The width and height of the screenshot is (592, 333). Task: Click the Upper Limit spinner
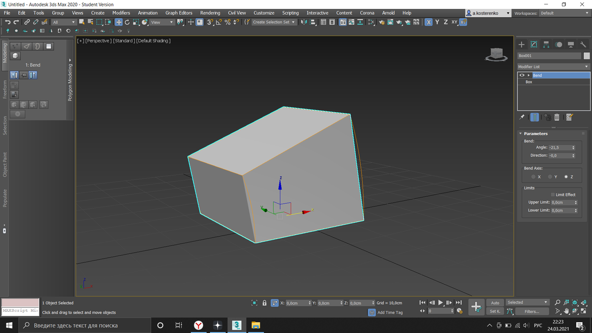tap(576, 202)
